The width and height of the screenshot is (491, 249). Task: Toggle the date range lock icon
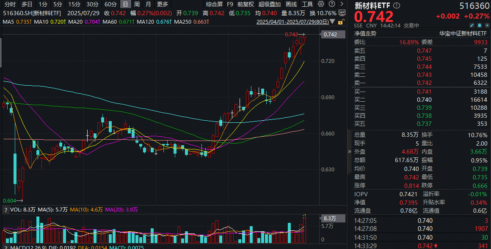(x=341, y=22)
